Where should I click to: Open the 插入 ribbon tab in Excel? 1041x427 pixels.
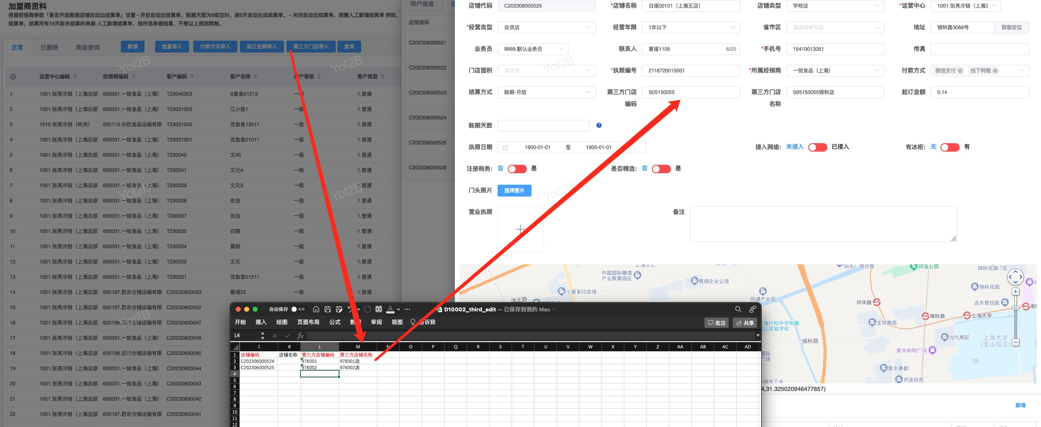tap(261, 322)
